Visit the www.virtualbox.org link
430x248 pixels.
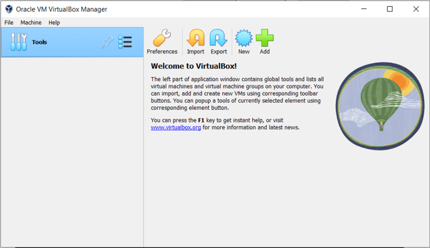[176, 127]
